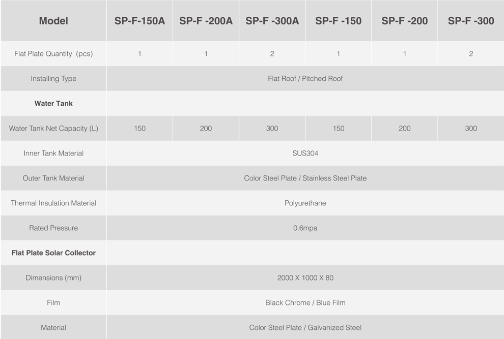Select the Installing Type row label
Screen dimensions: 504x339
pyautogui.click(x=53, y=79)
